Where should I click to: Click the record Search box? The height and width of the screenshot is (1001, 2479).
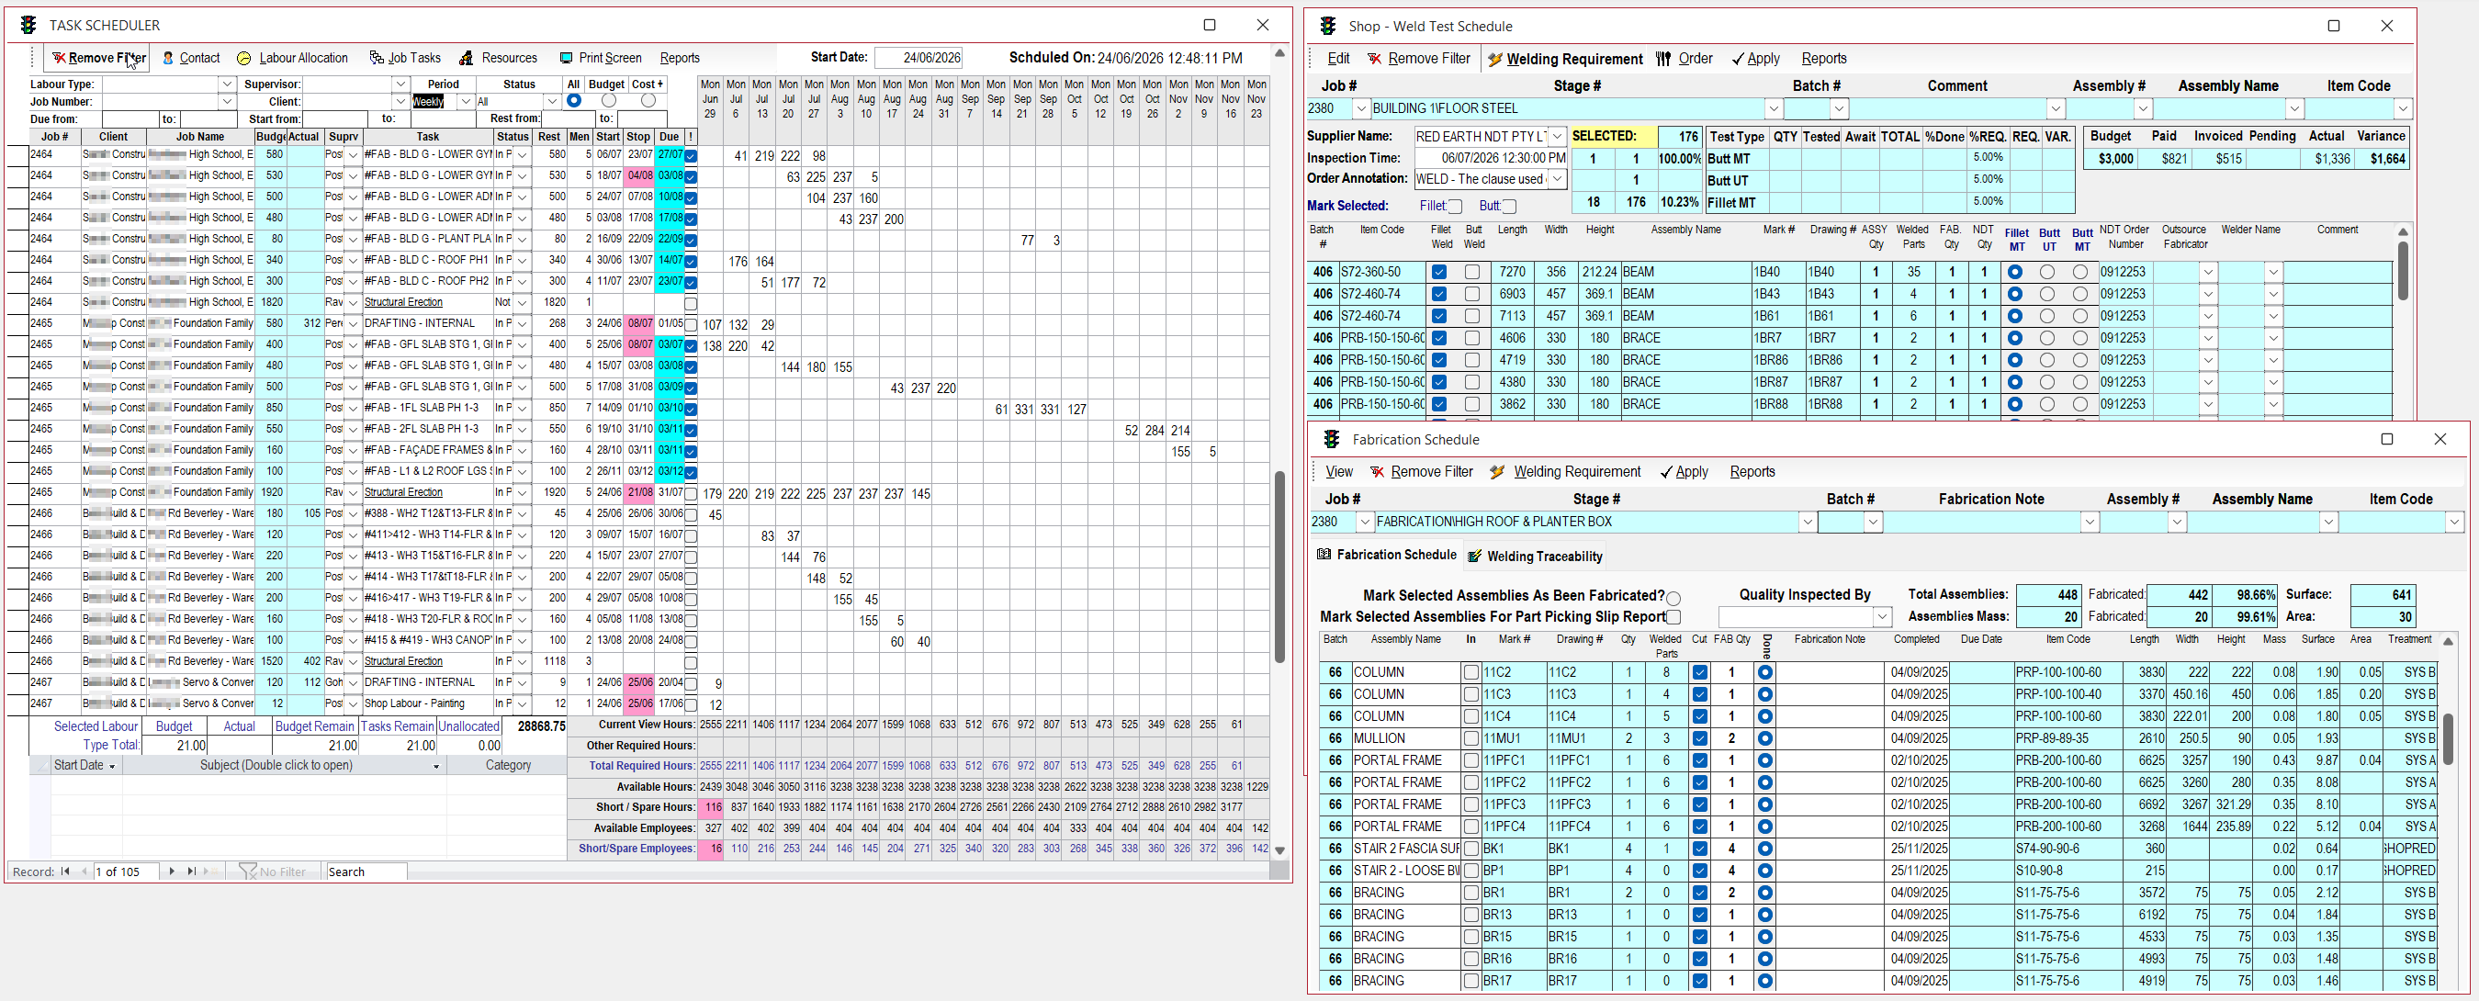366,872
